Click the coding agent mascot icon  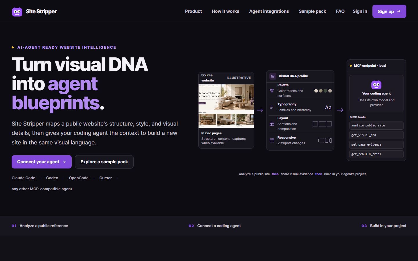tap(376, 85)
